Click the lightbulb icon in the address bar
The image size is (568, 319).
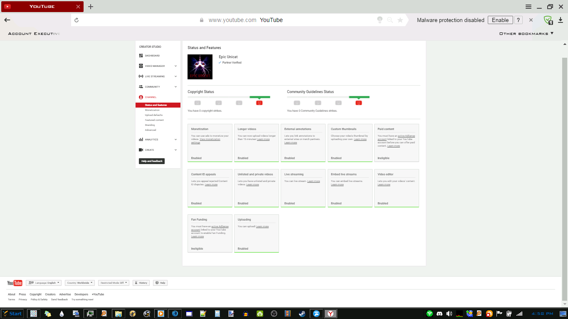tap(380, 20)
